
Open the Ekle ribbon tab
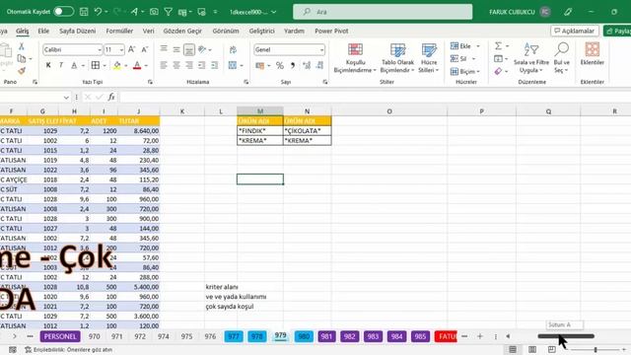[43, 31]
